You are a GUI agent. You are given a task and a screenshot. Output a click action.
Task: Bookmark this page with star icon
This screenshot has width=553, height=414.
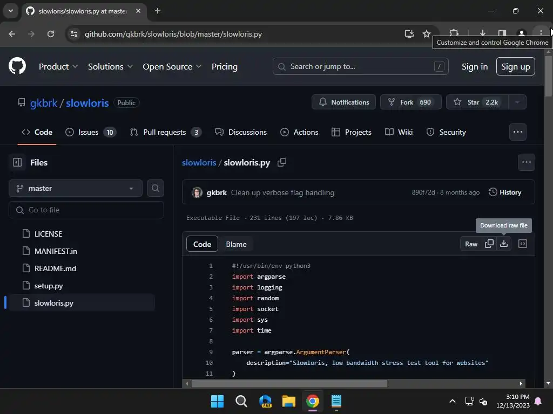(427, 34)
